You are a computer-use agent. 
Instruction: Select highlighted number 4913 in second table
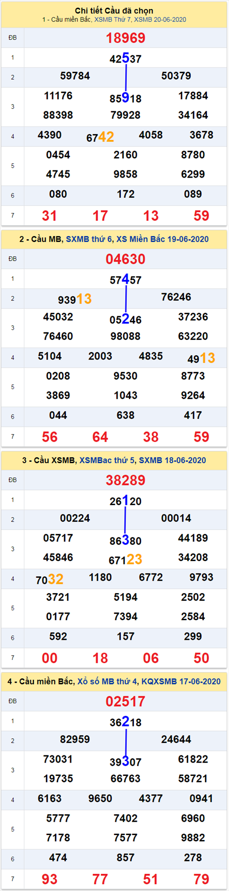(201, 358)
